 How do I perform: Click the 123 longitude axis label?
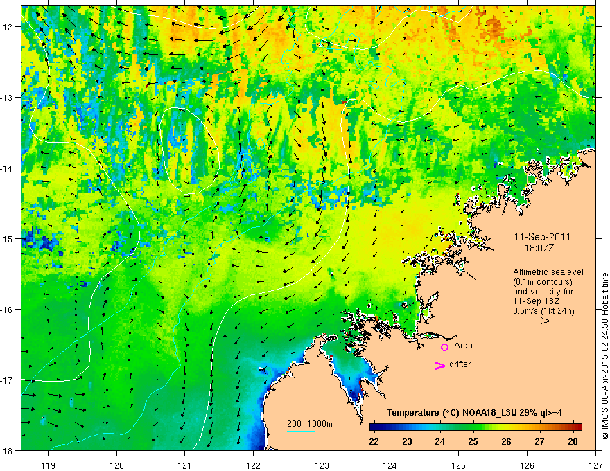click(322, 465)
